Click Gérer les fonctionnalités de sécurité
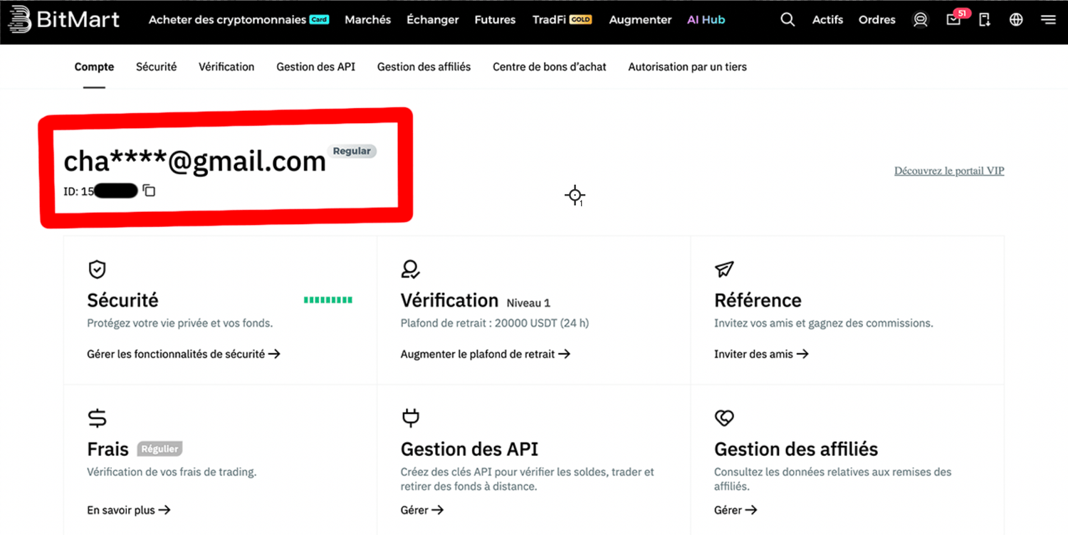The image size is (1068, 535). pyautogui.click(x=183, y=354)
